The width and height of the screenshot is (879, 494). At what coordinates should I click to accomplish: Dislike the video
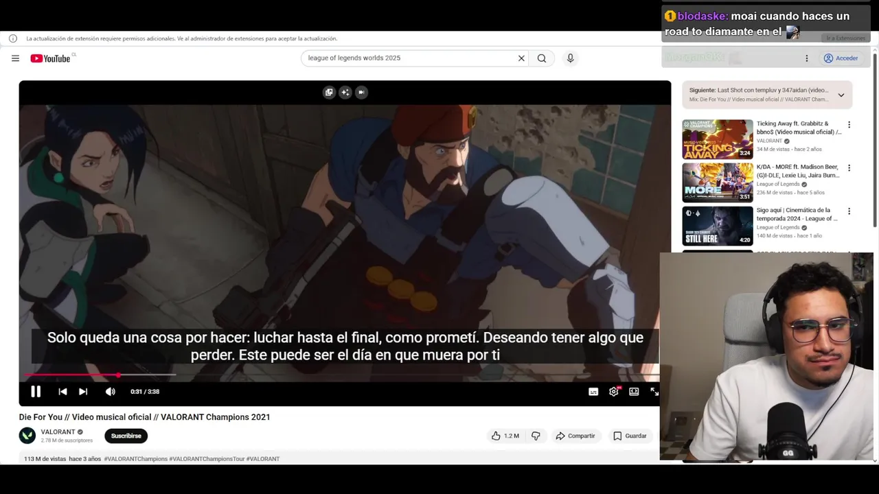[x=536, y=436]
